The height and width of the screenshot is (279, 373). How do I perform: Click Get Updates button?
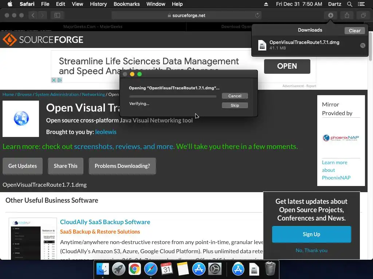point(23,166)
